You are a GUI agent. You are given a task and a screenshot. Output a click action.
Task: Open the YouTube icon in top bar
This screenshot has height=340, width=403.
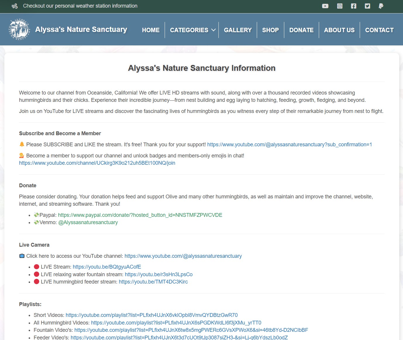[x=325, y=6]
